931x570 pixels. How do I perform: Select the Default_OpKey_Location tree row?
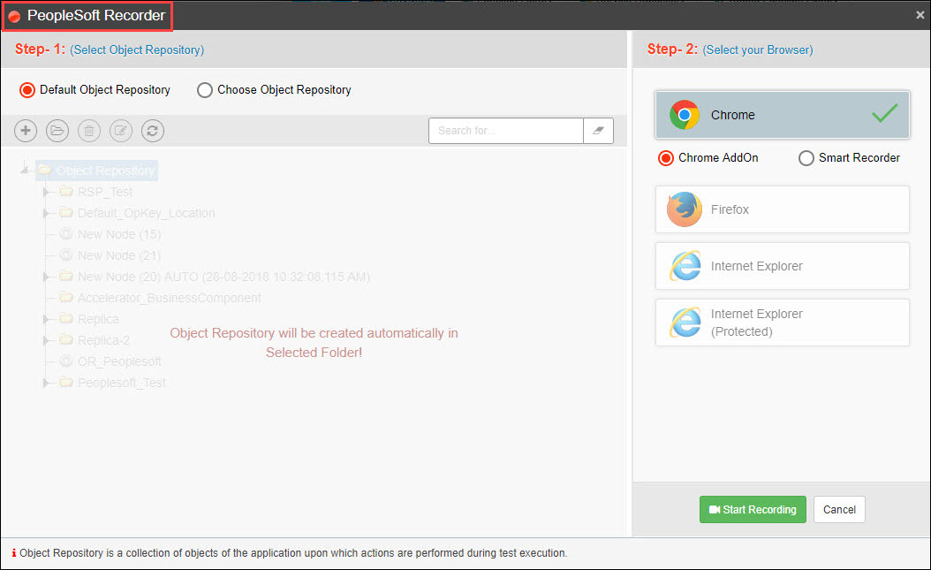[137, 213]
